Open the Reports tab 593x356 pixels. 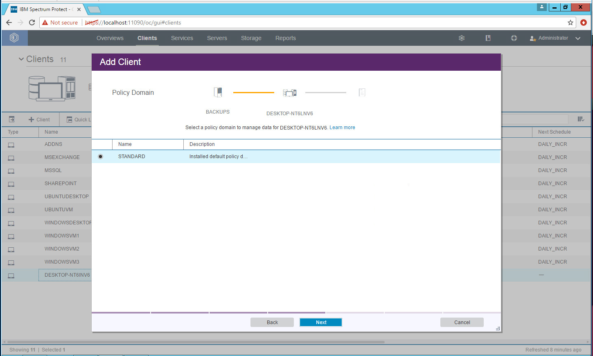pos(285,38)
